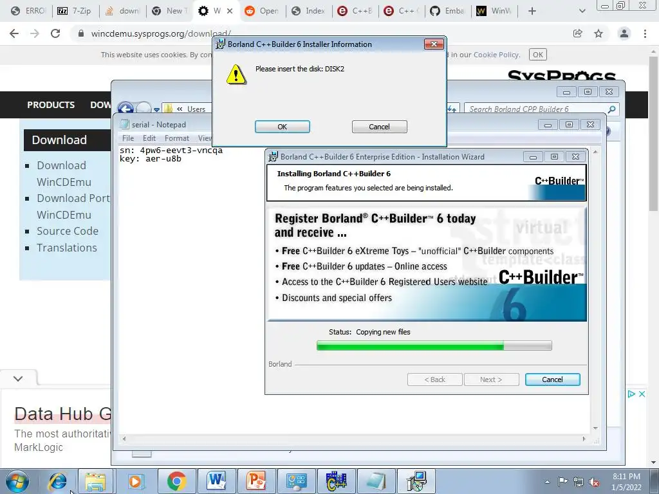Click the Users breadcrumb in Explorer
The image size is (659, 494).
coord(196,109)
